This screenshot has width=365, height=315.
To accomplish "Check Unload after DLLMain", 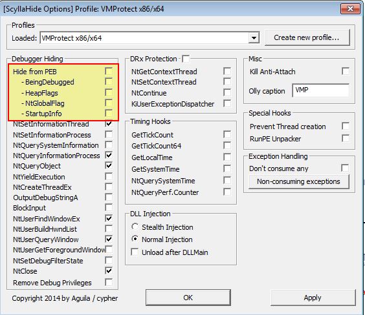I will (x=135, y=252).
